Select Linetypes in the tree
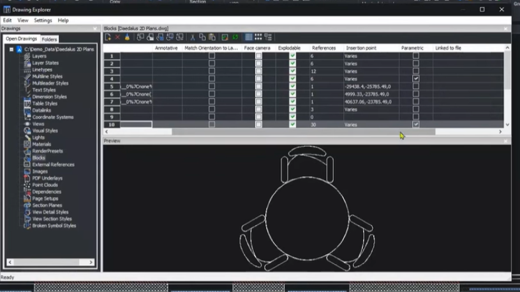 tap(42, 69)
